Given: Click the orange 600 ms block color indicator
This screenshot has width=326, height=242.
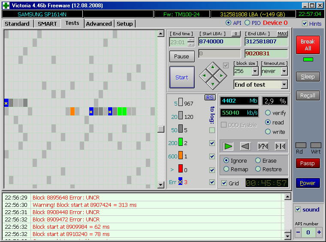Looking at the screenshot, I should pos(181,156).
